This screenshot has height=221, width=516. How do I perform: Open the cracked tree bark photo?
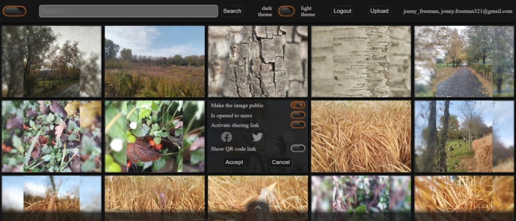(257, 62)
